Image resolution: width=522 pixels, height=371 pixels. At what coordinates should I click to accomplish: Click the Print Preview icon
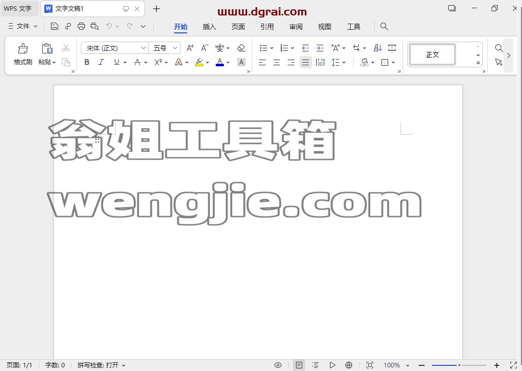tap(95, 26)
